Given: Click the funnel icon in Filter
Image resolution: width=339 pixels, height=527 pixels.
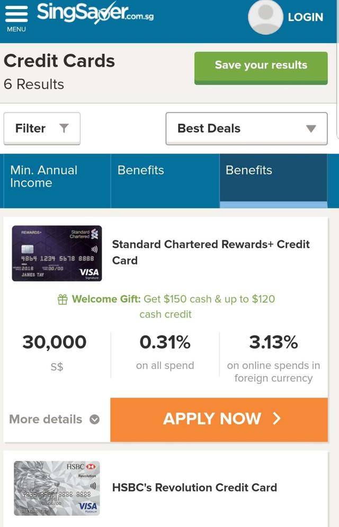Looking at the screenshot, I should tap(64, 128).
